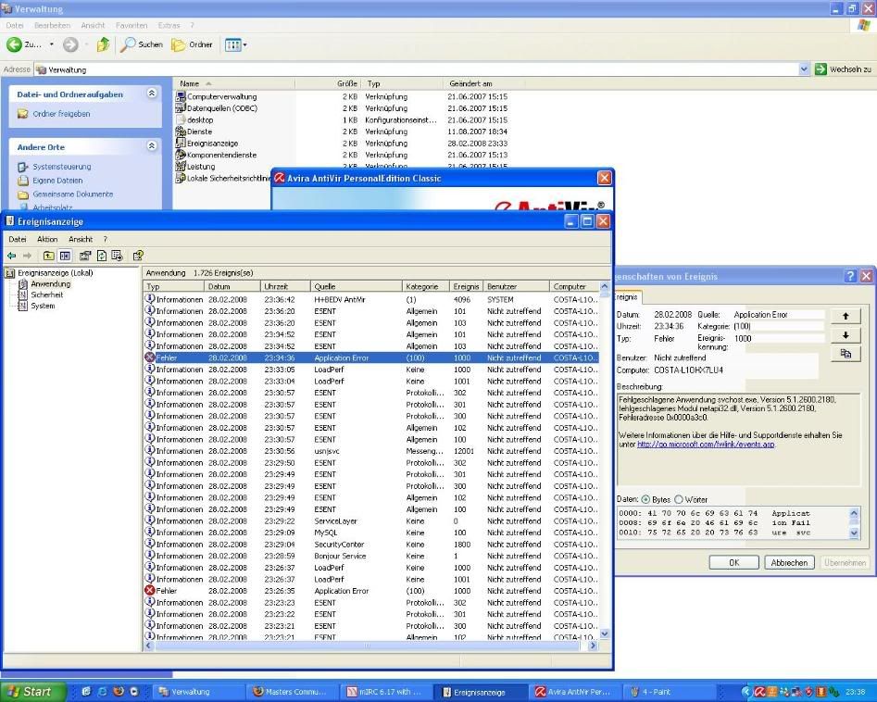This screenshot has height=702, width=877.
Task: Open the back button history dropdown arrow
Action: (52, 44)
